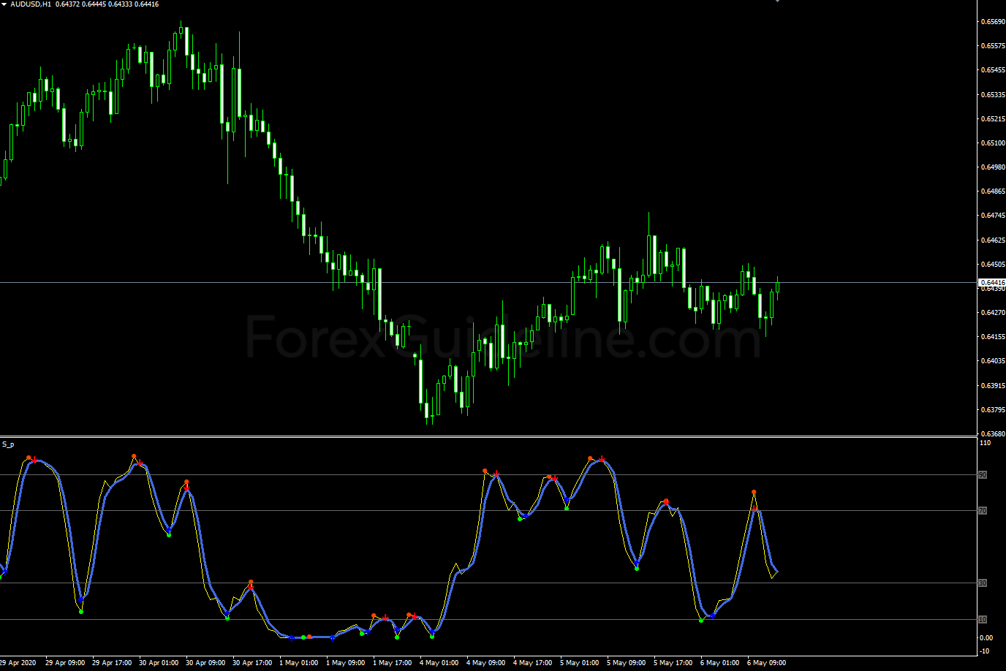Click price scale value 0.65455
The width and height of the screenshot is (1006, 671).
pos(992,70)
